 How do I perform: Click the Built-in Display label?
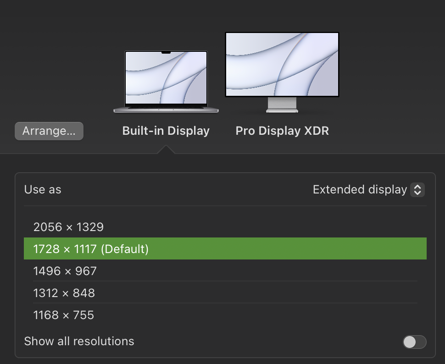pyautogui.click(x=166, y=131)
